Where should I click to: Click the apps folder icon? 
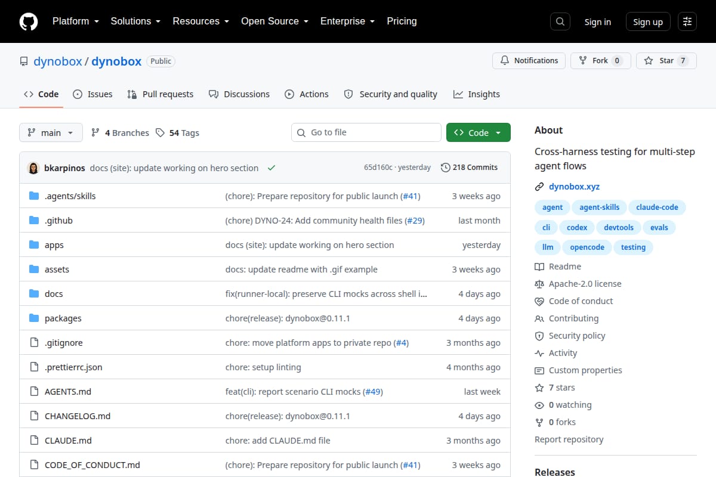click(x=34, y=244)
